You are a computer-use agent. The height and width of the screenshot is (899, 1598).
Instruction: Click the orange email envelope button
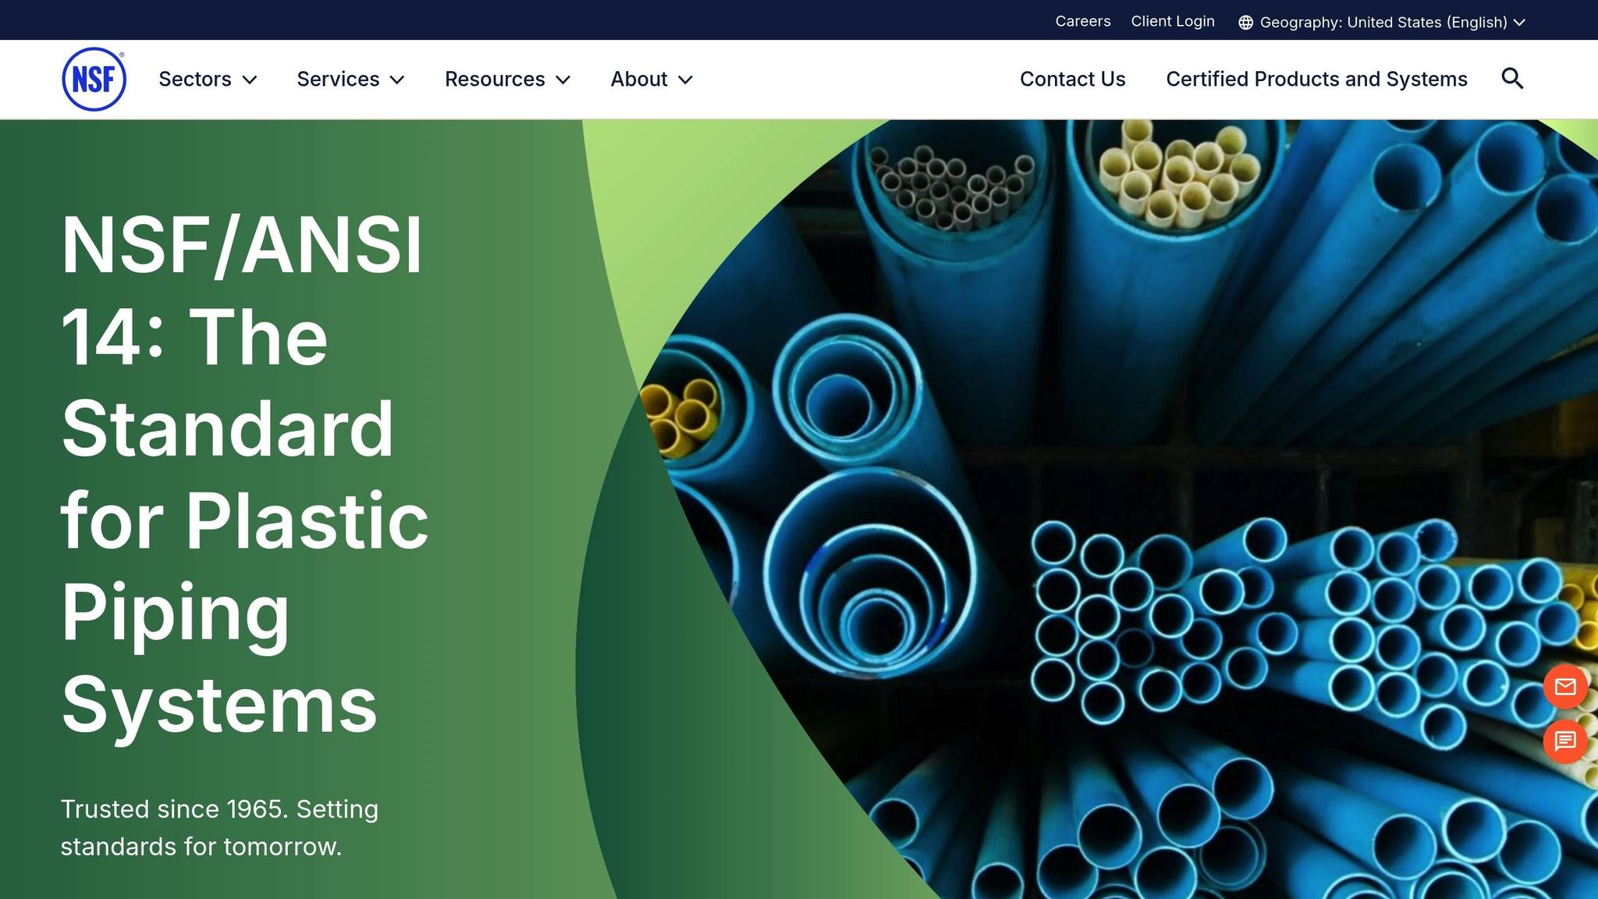(1564, 687)
